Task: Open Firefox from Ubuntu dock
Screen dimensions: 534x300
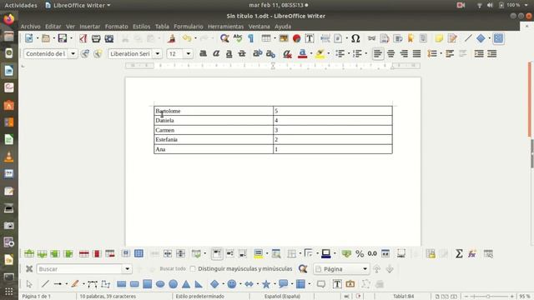Action: tap(9, 19)
